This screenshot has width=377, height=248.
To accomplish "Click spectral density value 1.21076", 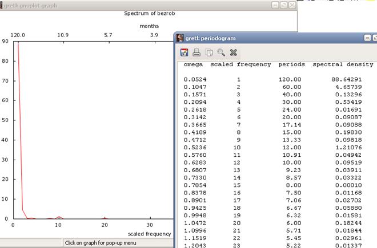I will coord(348,148).
